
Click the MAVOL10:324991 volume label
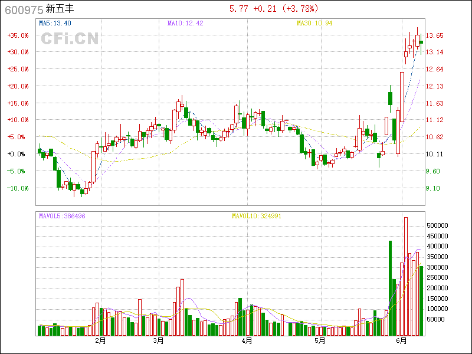click(x=255, y=216)
